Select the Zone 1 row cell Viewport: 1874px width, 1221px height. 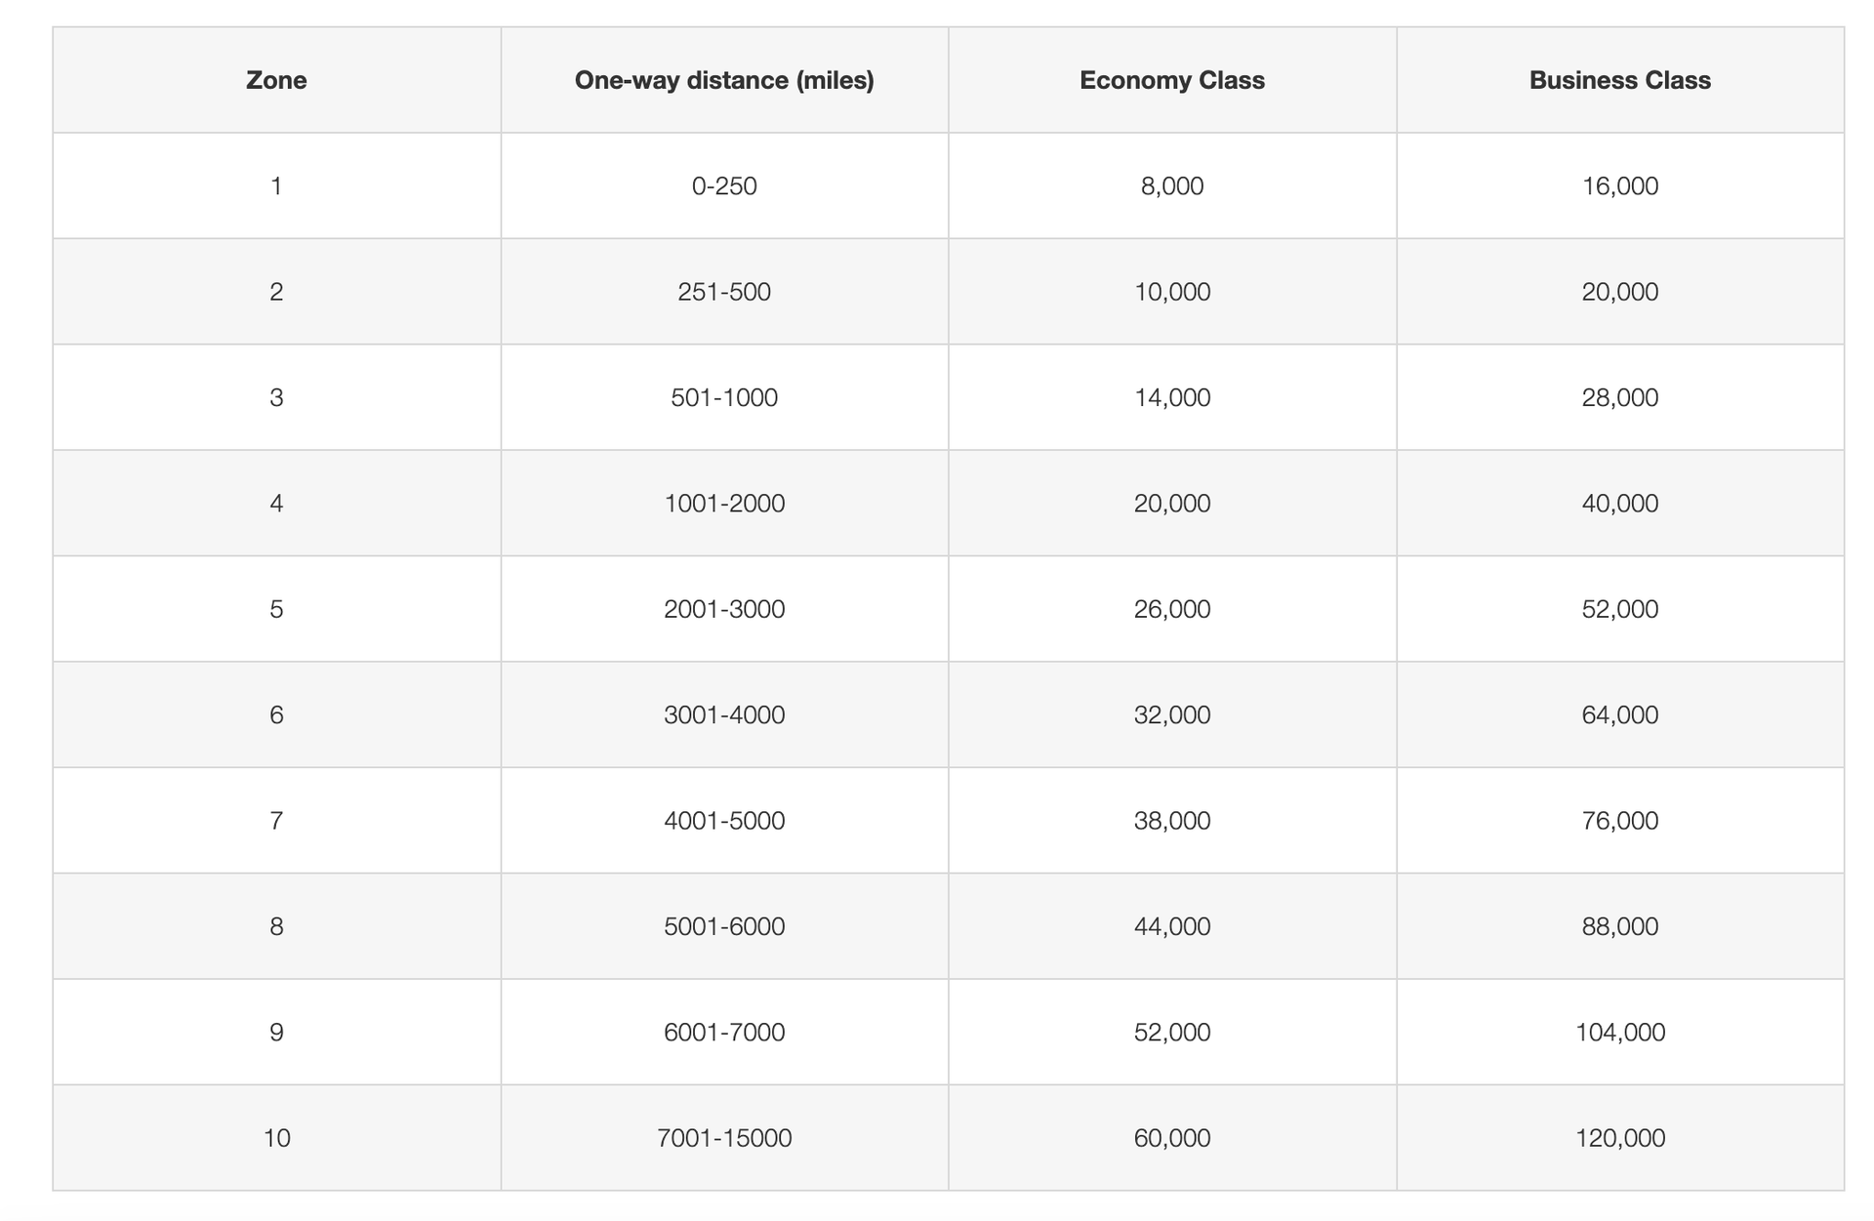pos(276,185)
